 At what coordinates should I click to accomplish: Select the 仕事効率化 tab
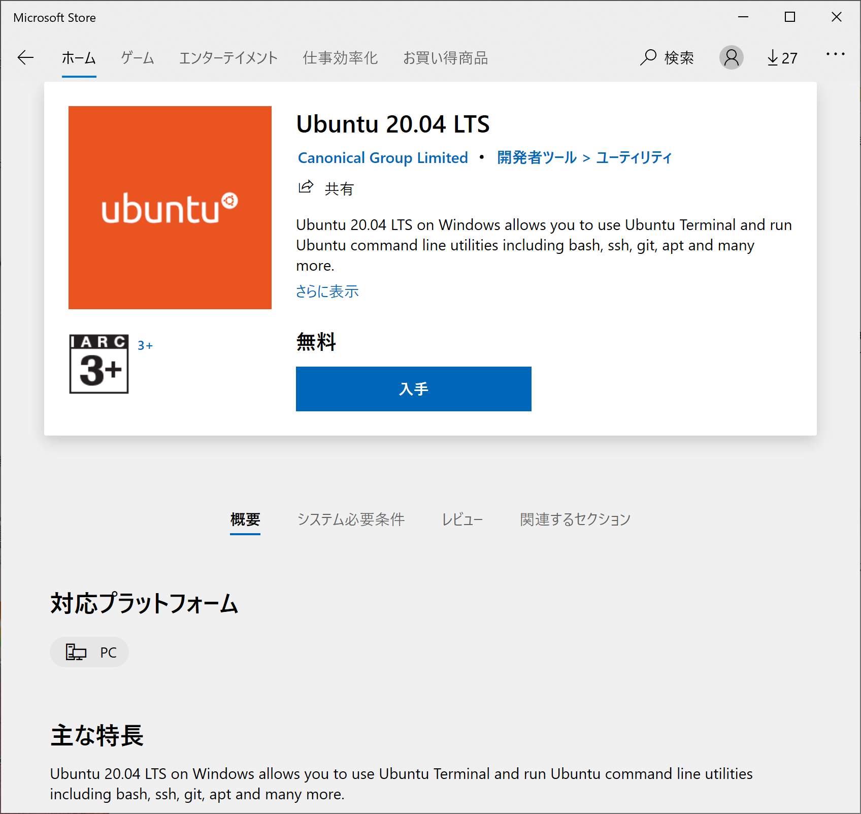[x=340, y=58]
